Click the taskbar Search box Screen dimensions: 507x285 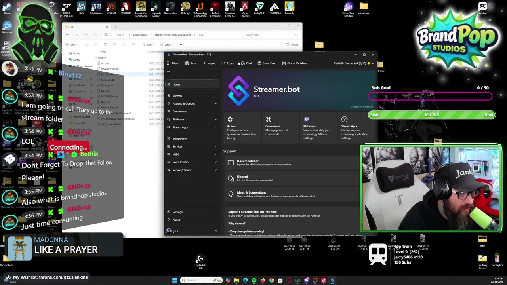[x=201, y=280]
